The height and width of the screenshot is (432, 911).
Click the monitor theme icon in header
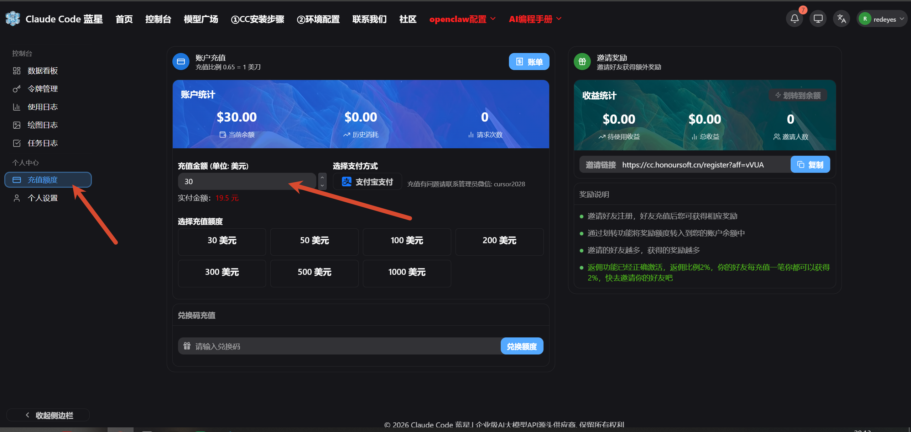[818, 18]
